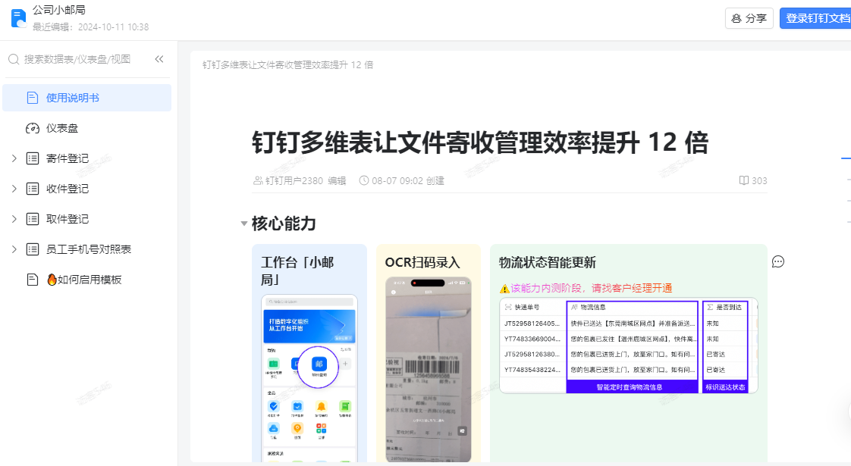Open the 如何启用模板 document
The image size is (851, 466).
tap(84, 280)
